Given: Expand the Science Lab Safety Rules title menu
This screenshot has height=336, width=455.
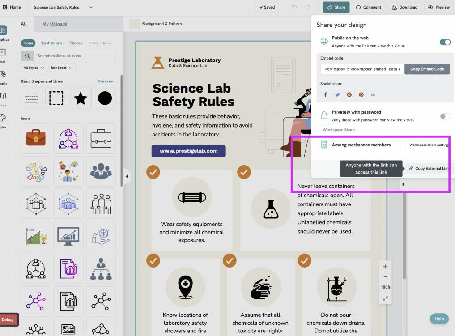Looking at the screenshot, I should point(91,7).
